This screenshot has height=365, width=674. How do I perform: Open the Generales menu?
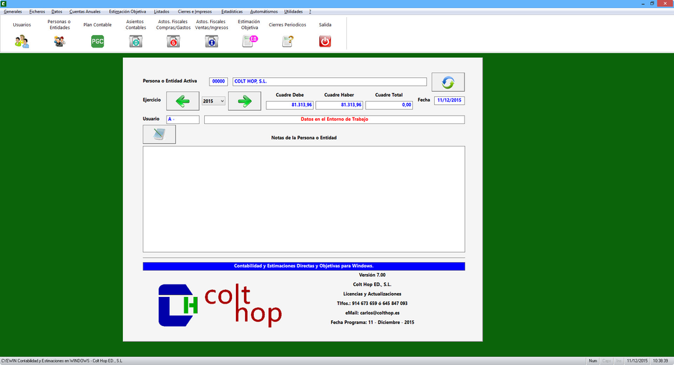click(13, 12)
